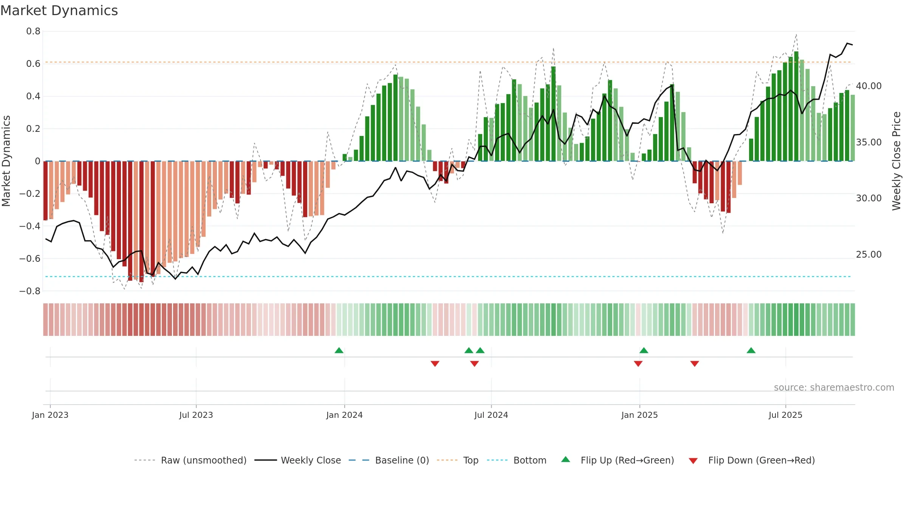This screenshot has height=510, width=907.
Task: Click the 40.00 price tick label
Action: click(x=869, y=86)
